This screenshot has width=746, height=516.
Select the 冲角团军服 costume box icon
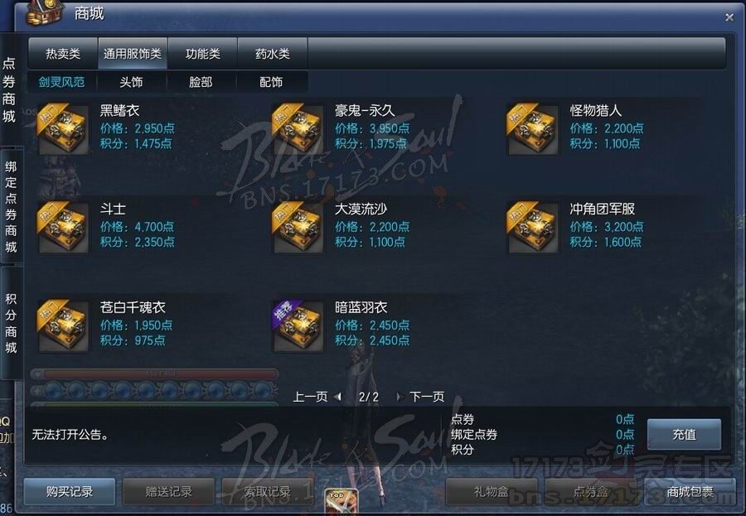click(533, 227)
